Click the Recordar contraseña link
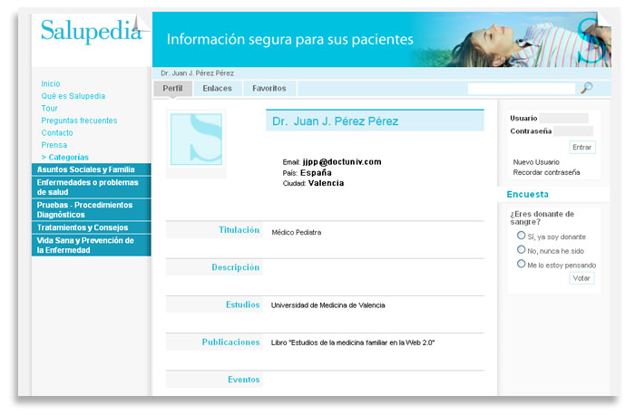 546,172
